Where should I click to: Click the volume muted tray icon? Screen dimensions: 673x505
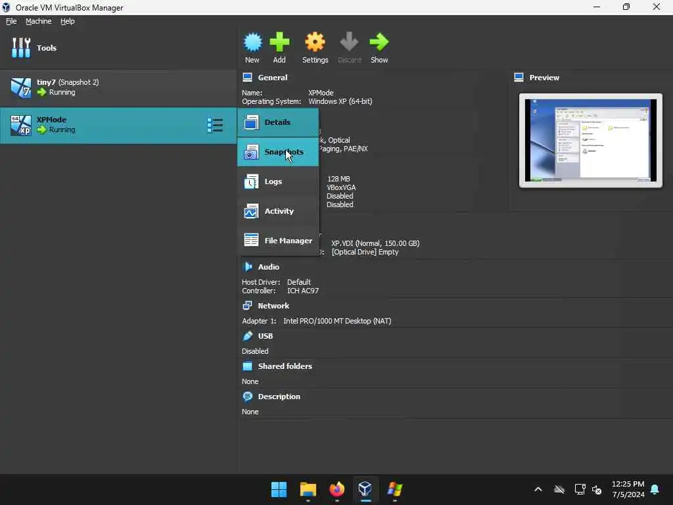597,489
